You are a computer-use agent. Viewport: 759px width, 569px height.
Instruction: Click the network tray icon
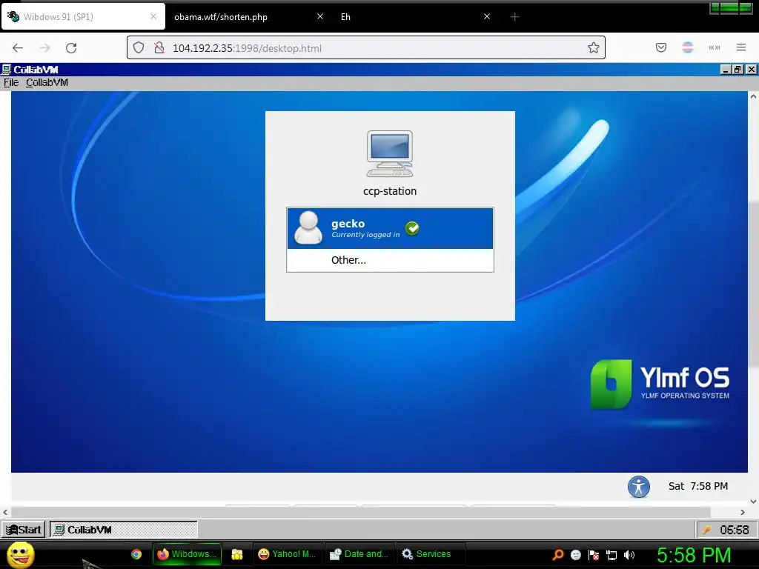[x=611, y=555]
